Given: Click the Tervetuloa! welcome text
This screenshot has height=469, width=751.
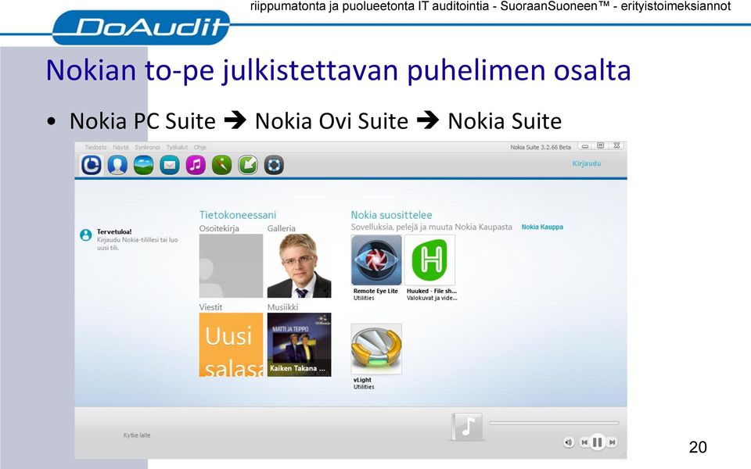Looking at the screenshot, I should [114, 231].
